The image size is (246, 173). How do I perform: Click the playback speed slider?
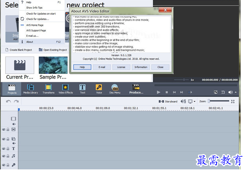[x=181, y=80]
